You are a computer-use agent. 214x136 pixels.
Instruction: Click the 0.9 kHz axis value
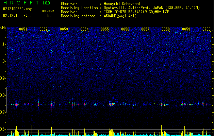3,78
